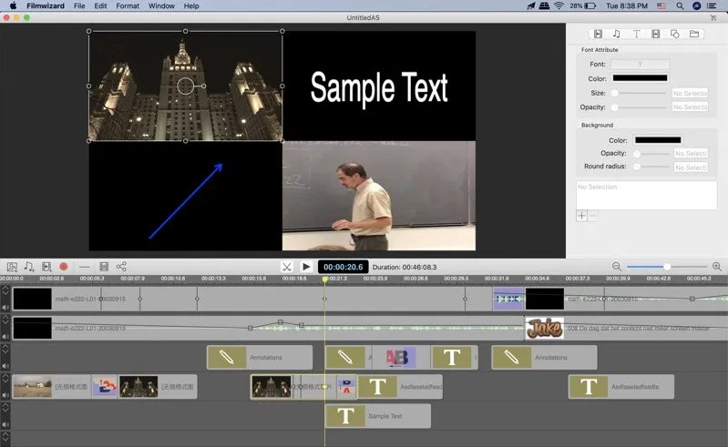The image size is (728, 447).
Task: Click the share icon in timeline toolbar
Action: click(x=121, y=267)
